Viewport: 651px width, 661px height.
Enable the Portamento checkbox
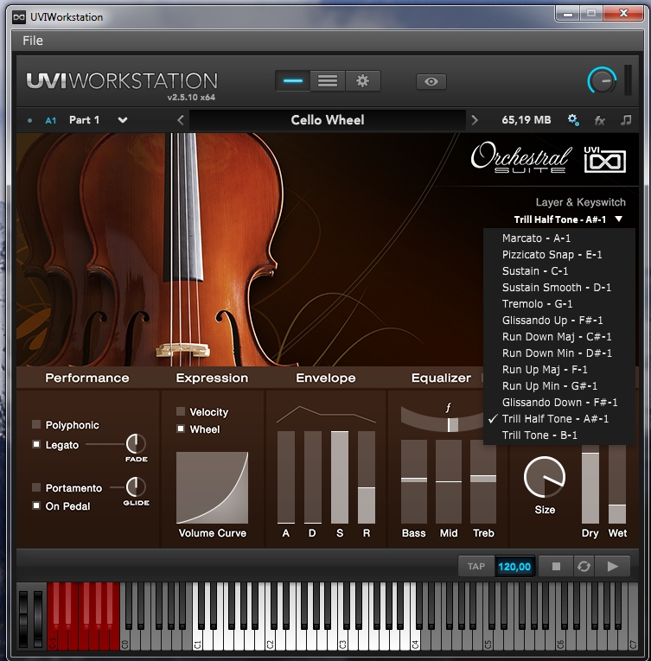pyautogui.click(x=36, y=487)
